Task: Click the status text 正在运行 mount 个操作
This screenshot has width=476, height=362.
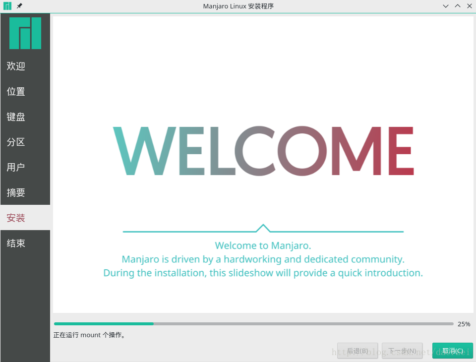Action: pyautogui.click(x=89, y=335)
